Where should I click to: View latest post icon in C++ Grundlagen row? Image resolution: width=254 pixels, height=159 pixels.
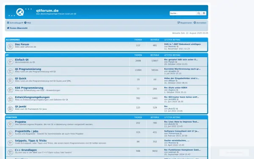(x=178, y=152)
